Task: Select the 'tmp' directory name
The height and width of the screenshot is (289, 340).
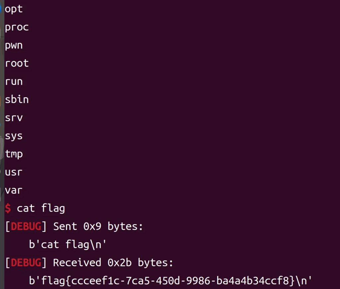Action: click(14, 154)
